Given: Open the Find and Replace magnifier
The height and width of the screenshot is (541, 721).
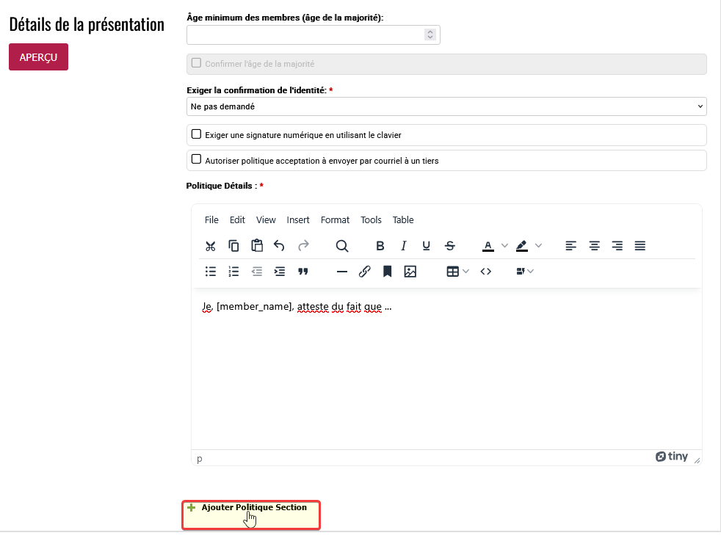Looking at the screenshot, I should [x=341, y=246].
